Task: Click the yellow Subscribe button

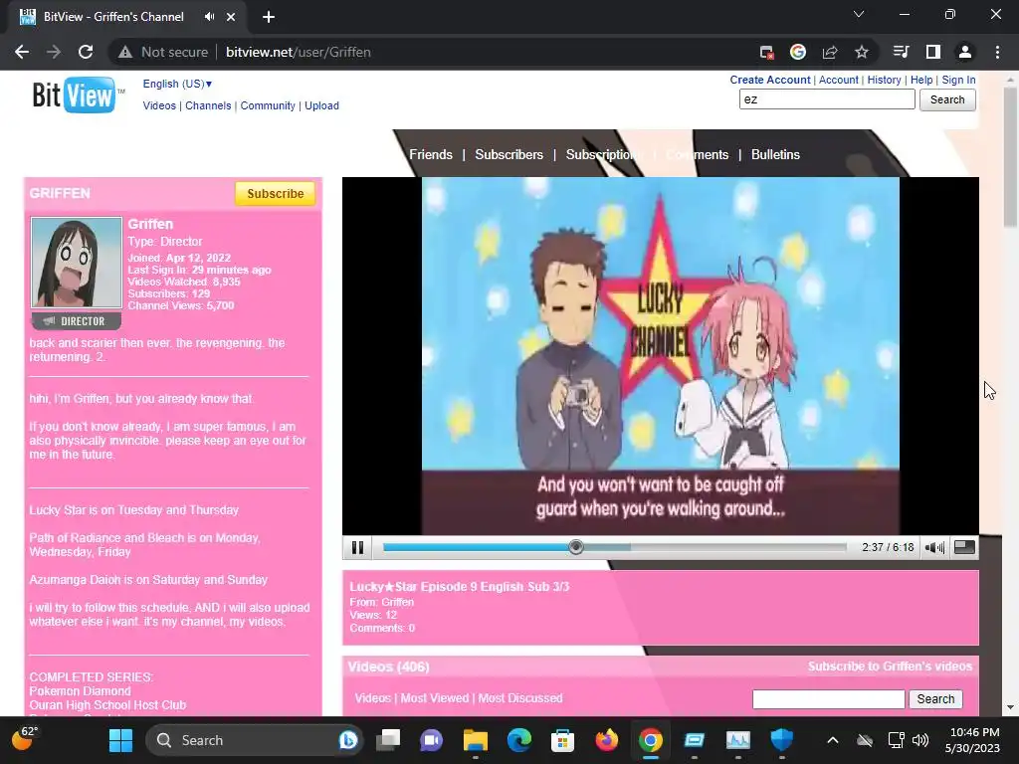Action: [275, 194]
